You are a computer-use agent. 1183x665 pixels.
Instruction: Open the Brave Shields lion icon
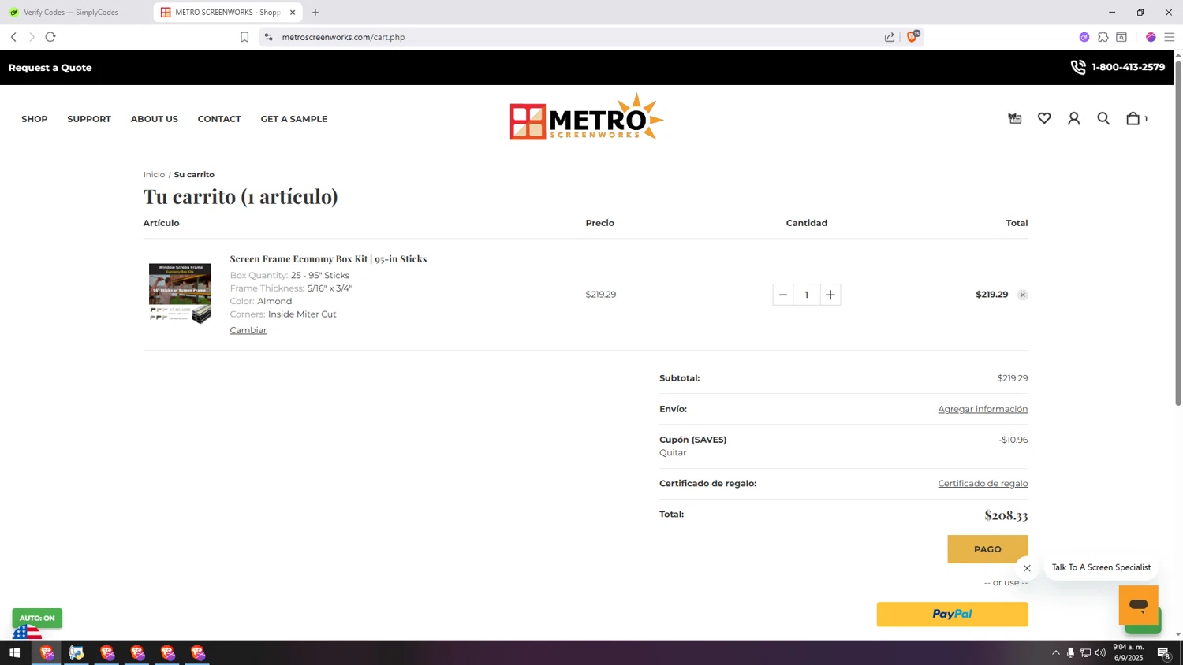(912, 36)
